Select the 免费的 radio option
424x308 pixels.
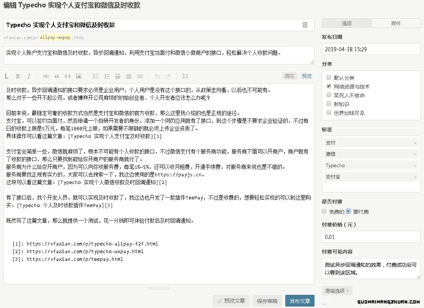tap(324, 211)
